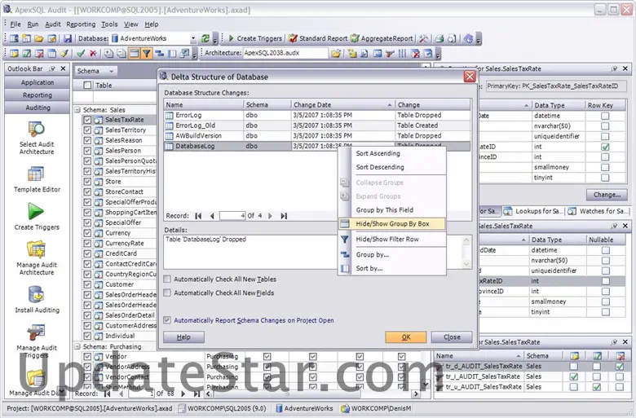Switch to Lookups for Sa... tab

[x=533, y=211]
